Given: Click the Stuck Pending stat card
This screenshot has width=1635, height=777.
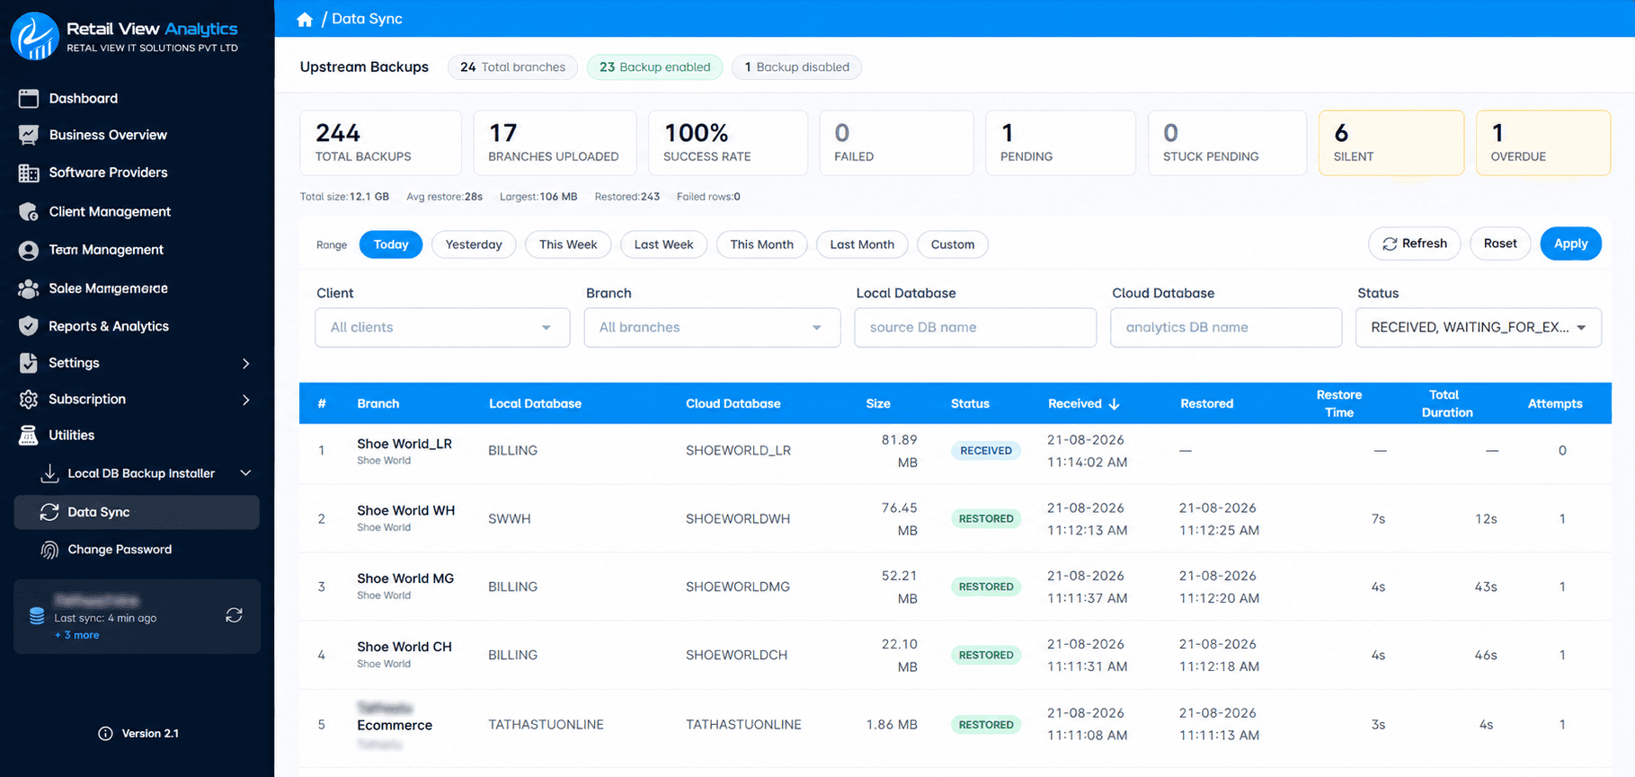Looking at the screenshot, I should click(x=1227, y=143).
